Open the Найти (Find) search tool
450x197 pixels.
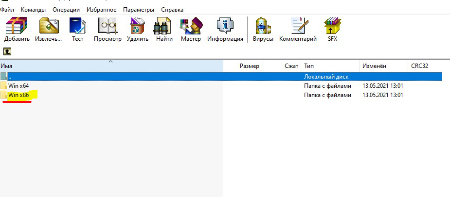pyautogui.click(x=164, y=28)
